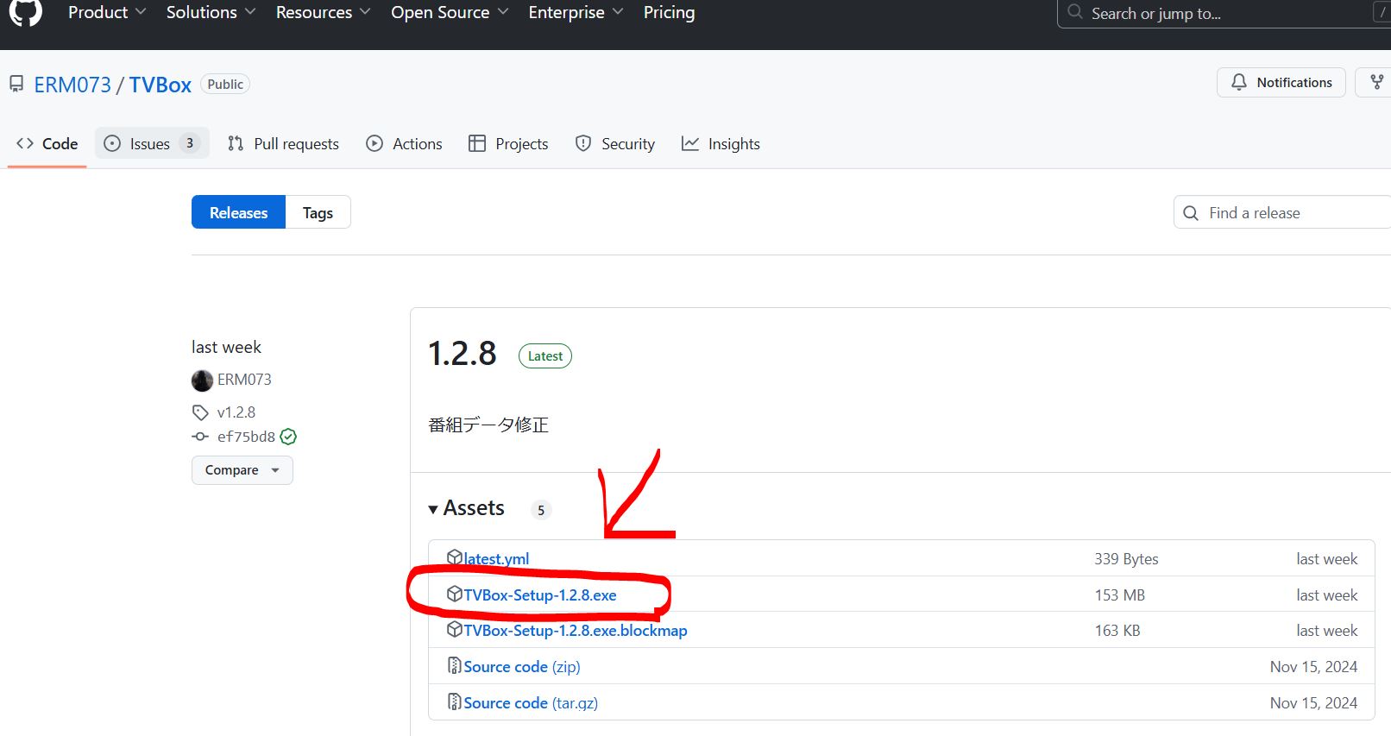The image size is (1391, 736).
Task: Open commit ef75bd8 link
Action: 246,437
